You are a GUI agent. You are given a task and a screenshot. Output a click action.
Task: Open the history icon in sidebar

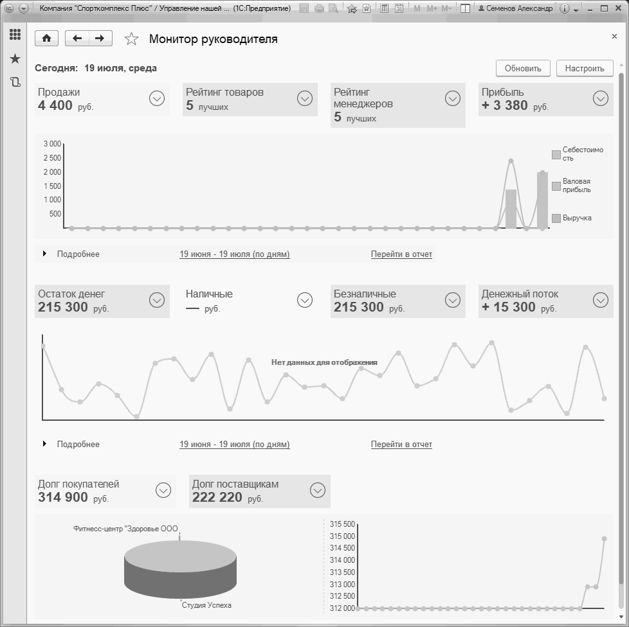point(15,82)
